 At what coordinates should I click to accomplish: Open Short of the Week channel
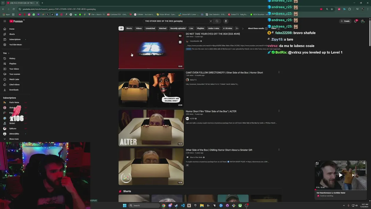(196, 157)
